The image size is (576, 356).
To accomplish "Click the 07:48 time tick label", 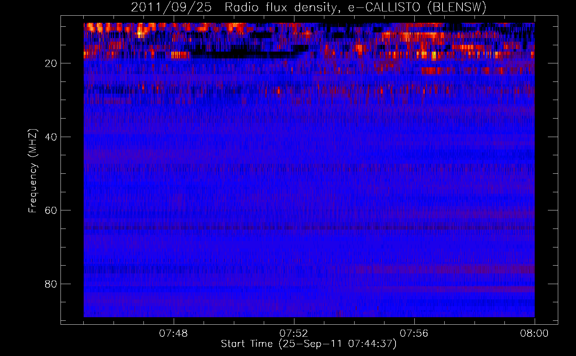I will pyautogui.click(x=173, y=334).
